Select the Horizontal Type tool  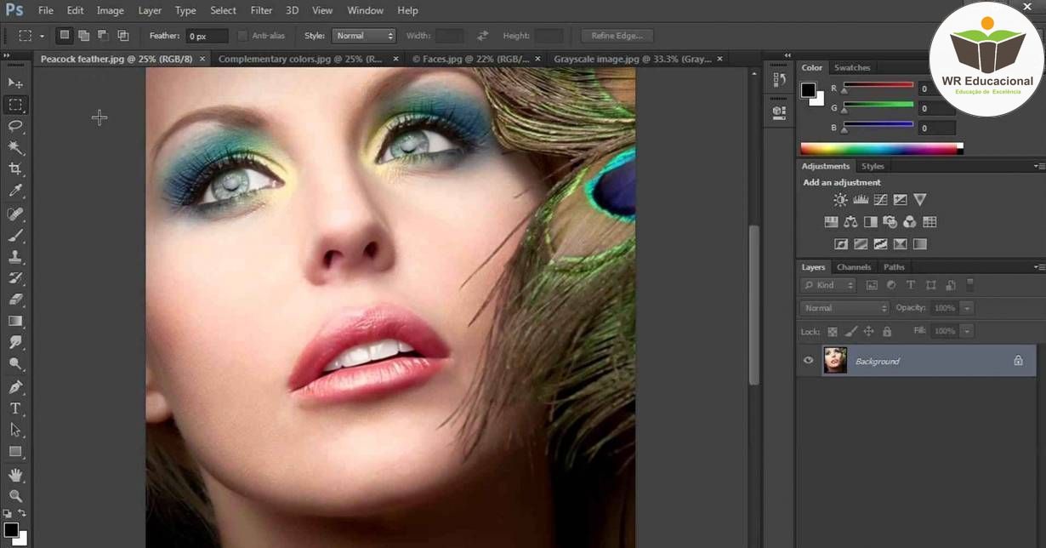coord(15,408)
